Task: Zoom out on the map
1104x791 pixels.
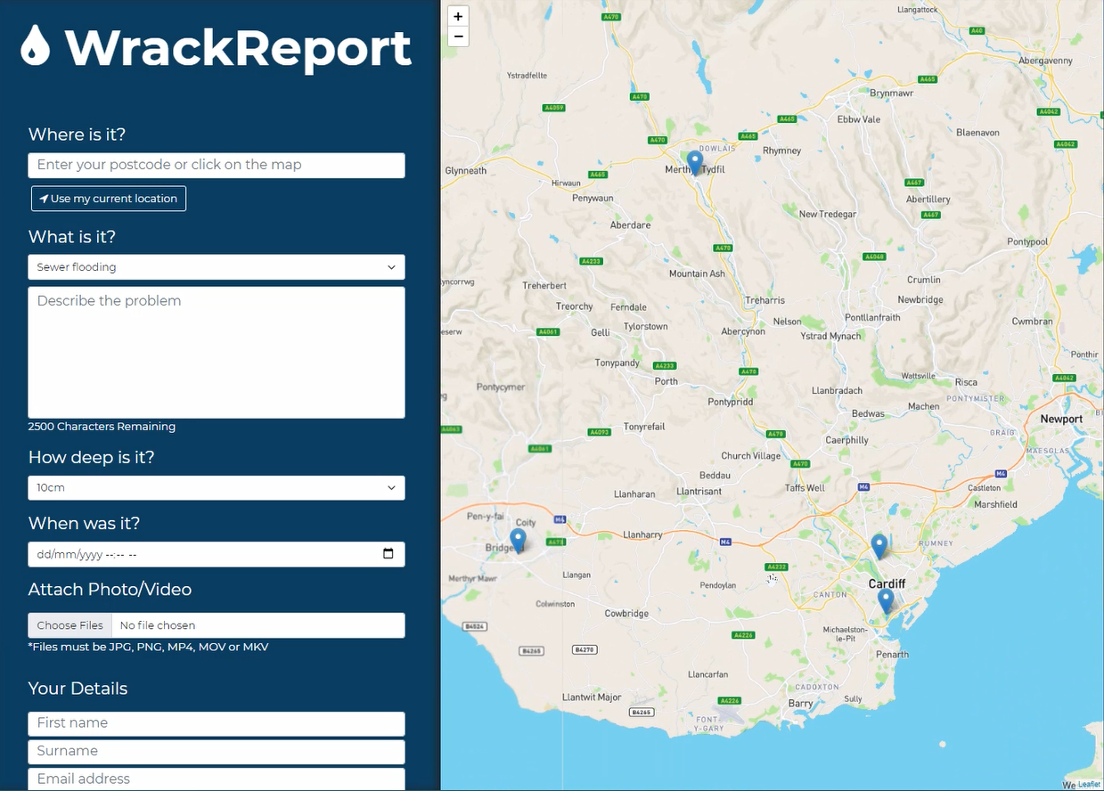Action: [x=458, y=37]
